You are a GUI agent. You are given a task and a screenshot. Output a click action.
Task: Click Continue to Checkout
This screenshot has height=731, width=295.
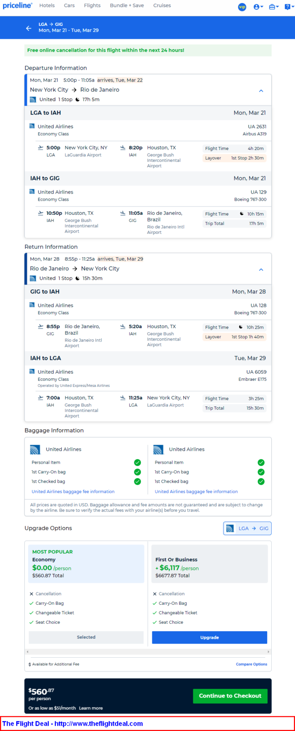230,696
